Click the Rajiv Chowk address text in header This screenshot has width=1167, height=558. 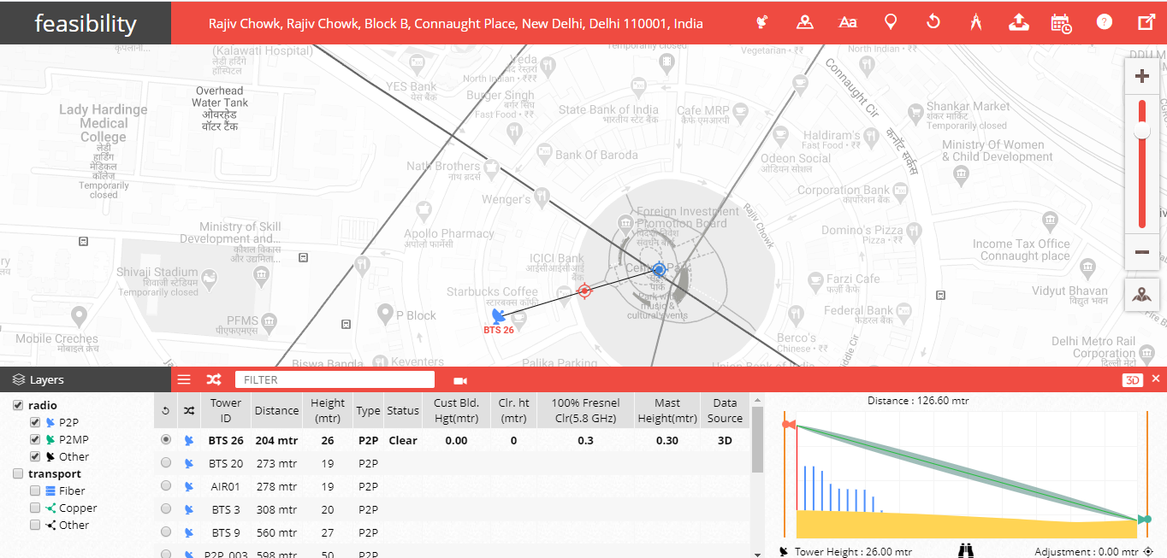tap(456, 23)
